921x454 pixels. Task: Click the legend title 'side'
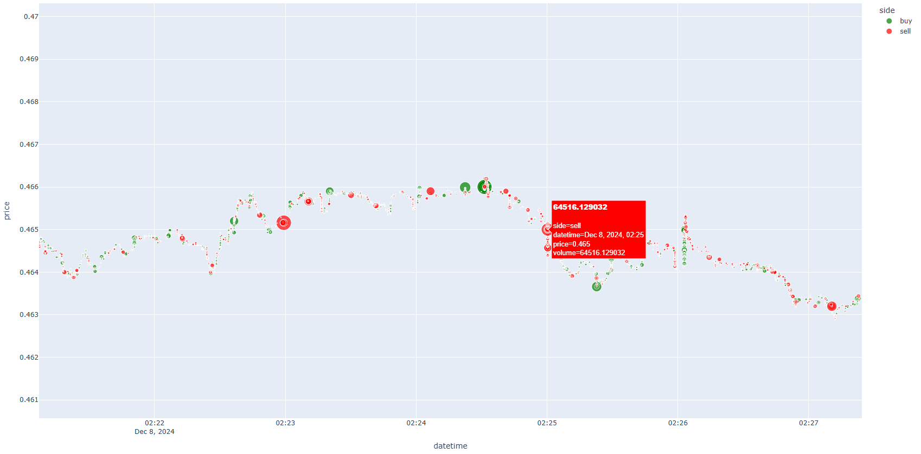click(887, 10)
